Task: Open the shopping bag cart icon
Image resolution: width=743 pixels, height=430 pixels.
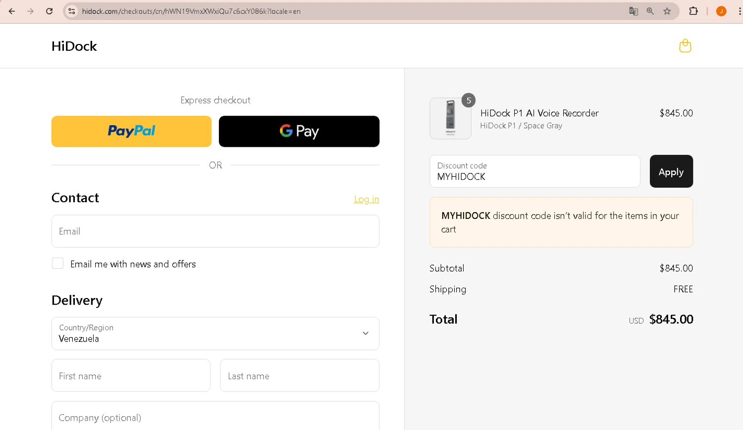Action: point(685,45)
